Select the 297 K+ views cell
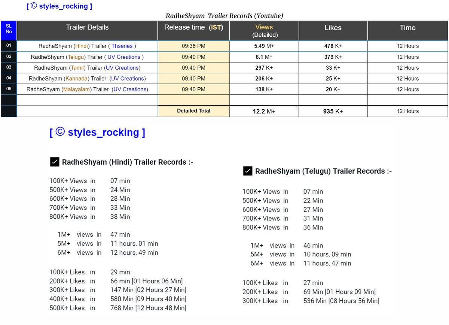This screenshot has width=449, height=325. coord(264,68)
